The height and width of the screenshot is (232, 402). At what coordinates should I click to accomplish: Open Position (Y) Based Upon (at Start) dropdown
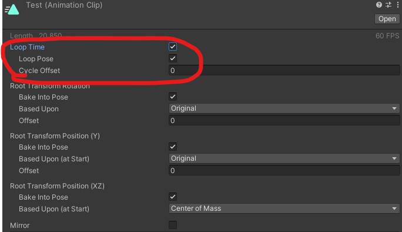tap(284, 158)
